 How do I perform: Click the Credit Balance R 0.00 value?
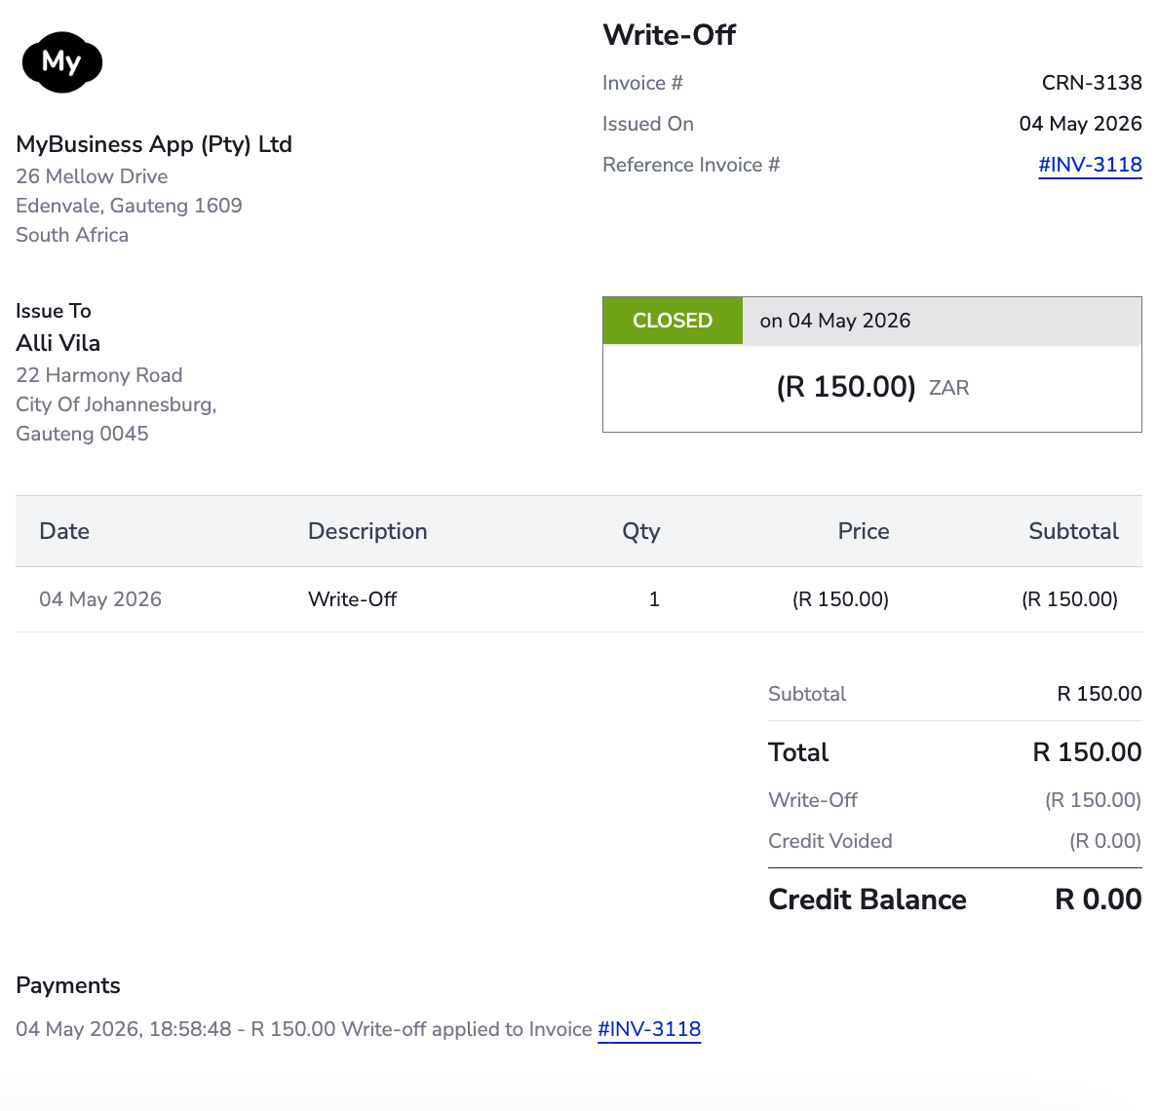click(x=1099, y=900)
